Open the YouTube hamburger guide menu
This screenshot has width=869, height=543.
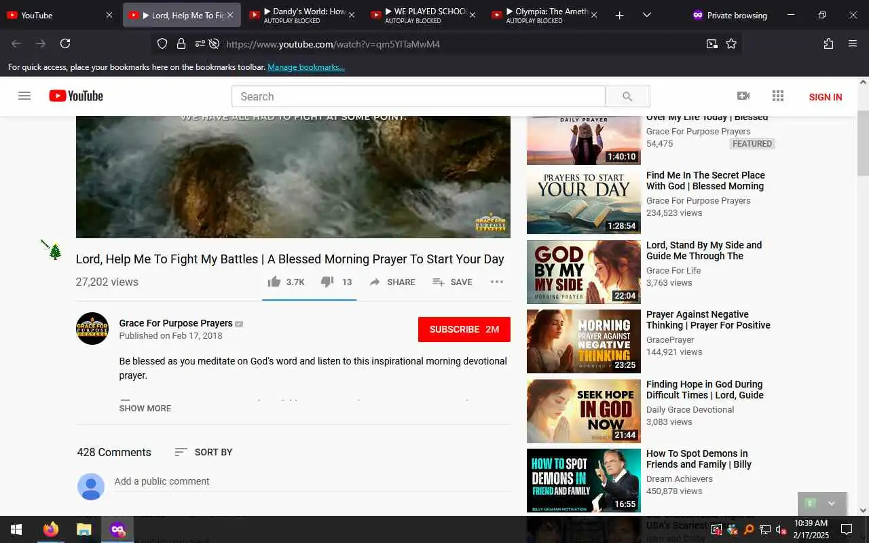24,96
